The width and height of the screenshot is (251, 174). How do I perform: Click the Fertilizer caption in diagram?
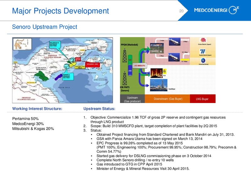tap(172, 89)
